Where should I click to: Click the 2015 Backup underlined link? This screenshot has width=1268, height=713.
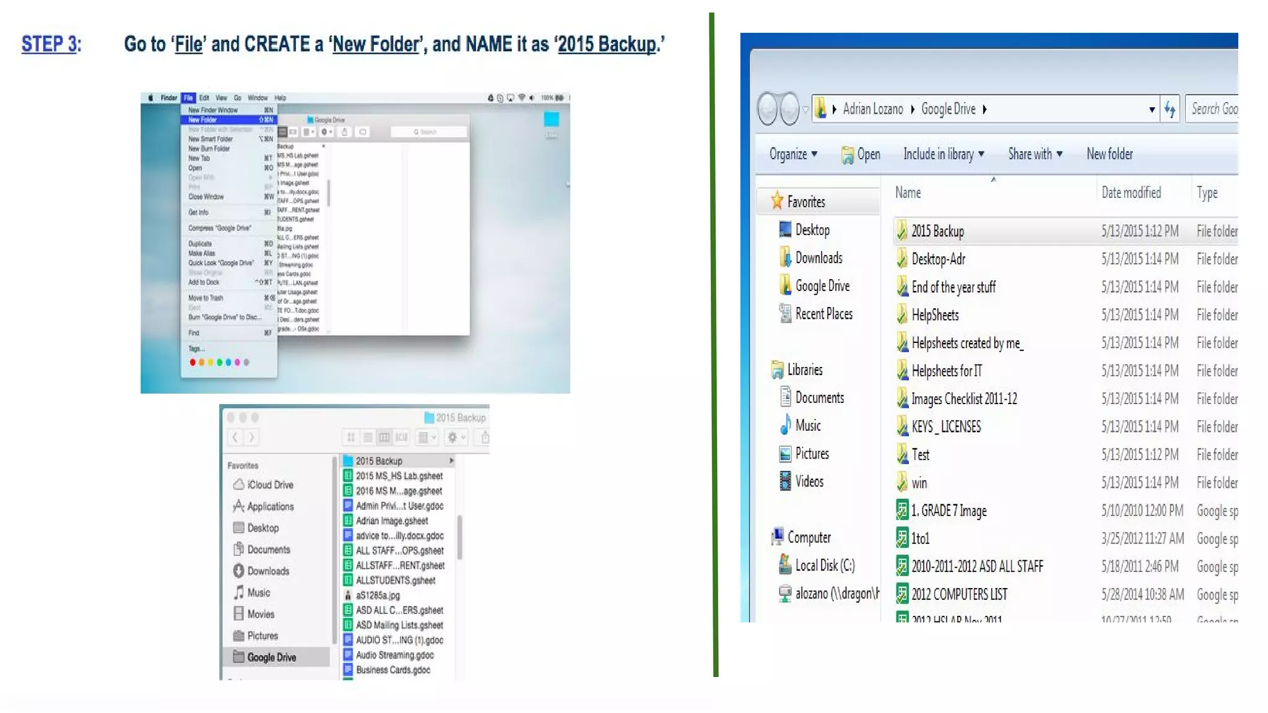(x=606, y=45)
